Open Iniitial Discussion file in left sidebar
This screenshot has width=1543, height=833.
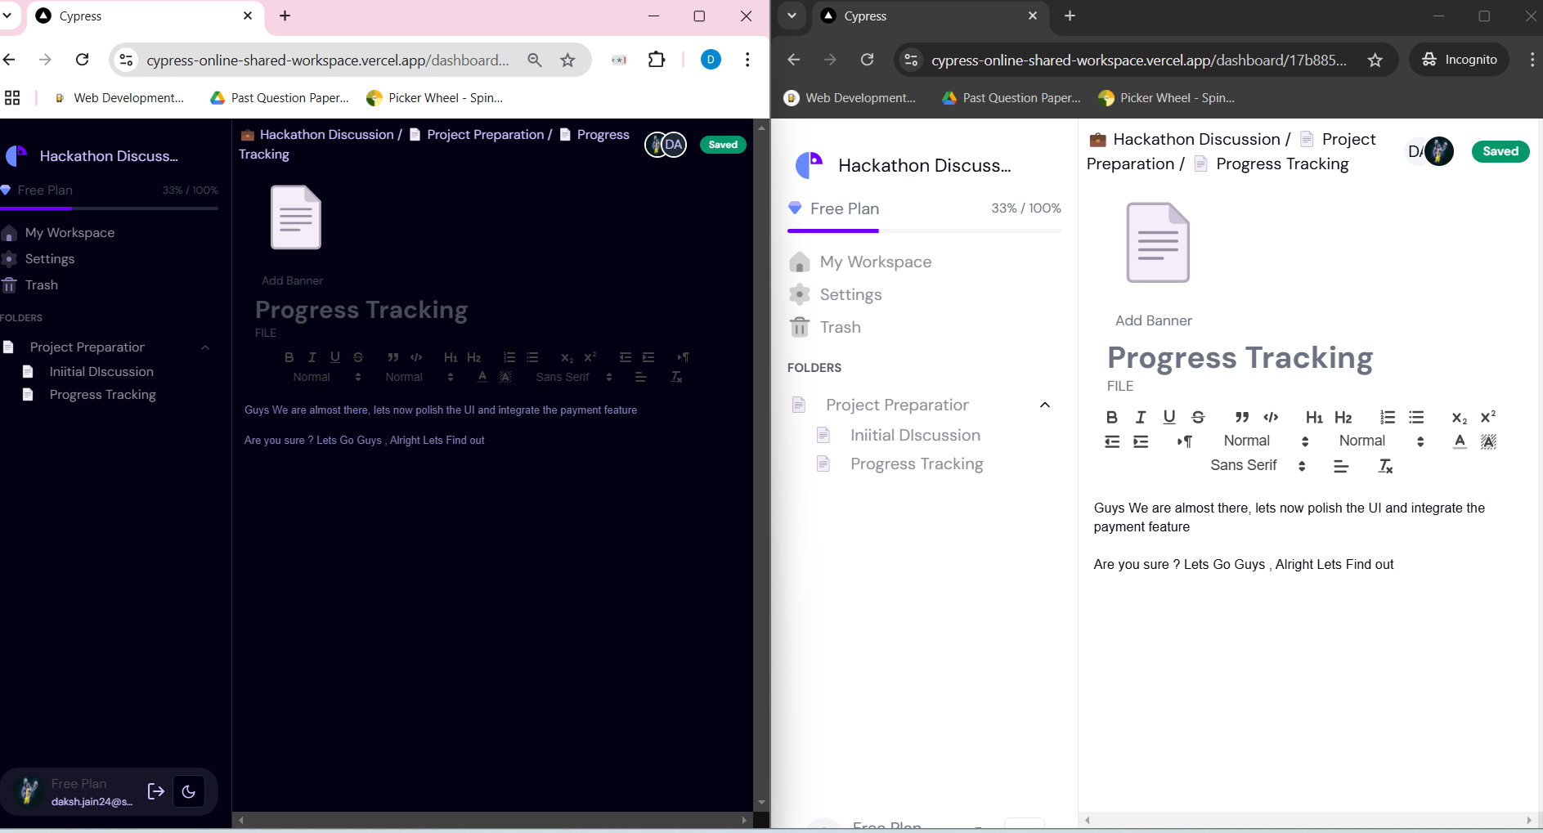click(x=101, y=372)
